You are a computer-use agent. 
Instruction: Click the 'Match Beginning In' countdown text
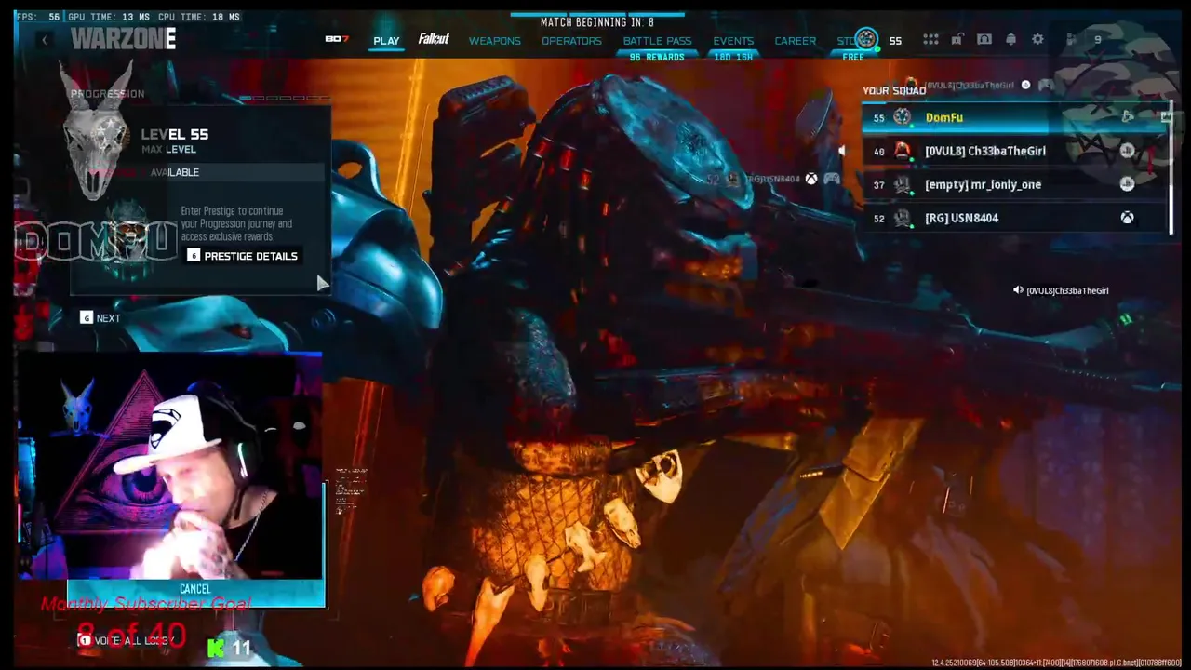pyautogui.click(x=596, y=22)
